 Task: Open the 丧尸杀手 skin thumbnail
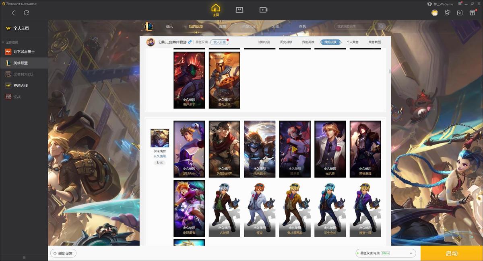[x=189, y=80]
